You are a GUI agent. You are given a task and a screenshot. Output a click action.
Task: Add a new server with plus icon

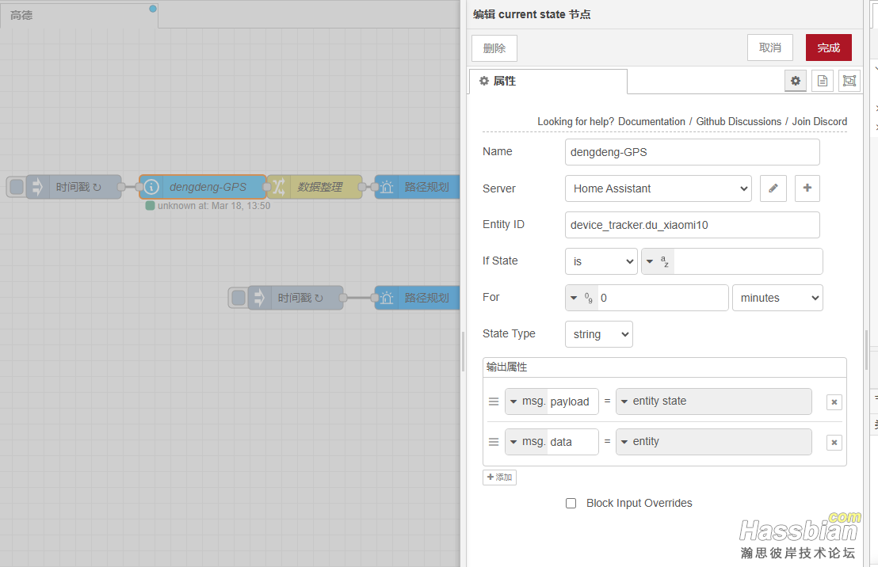tap(807, 188)
